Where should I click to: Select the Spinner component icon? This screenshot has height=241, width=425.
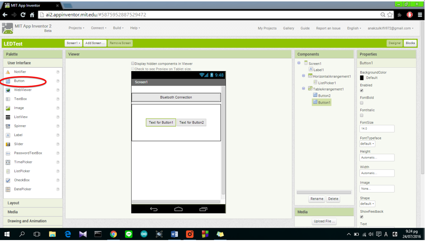(x=8, y=126)
